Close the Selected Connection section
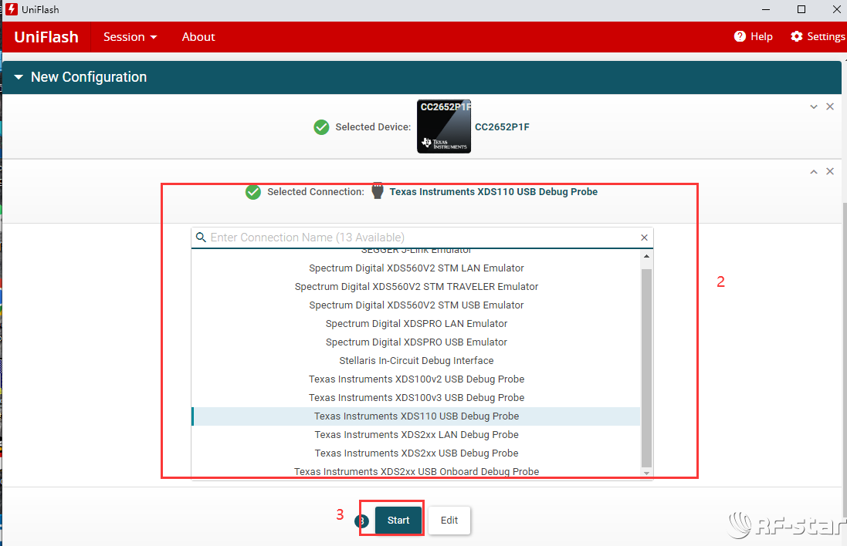 click(830, 171)
